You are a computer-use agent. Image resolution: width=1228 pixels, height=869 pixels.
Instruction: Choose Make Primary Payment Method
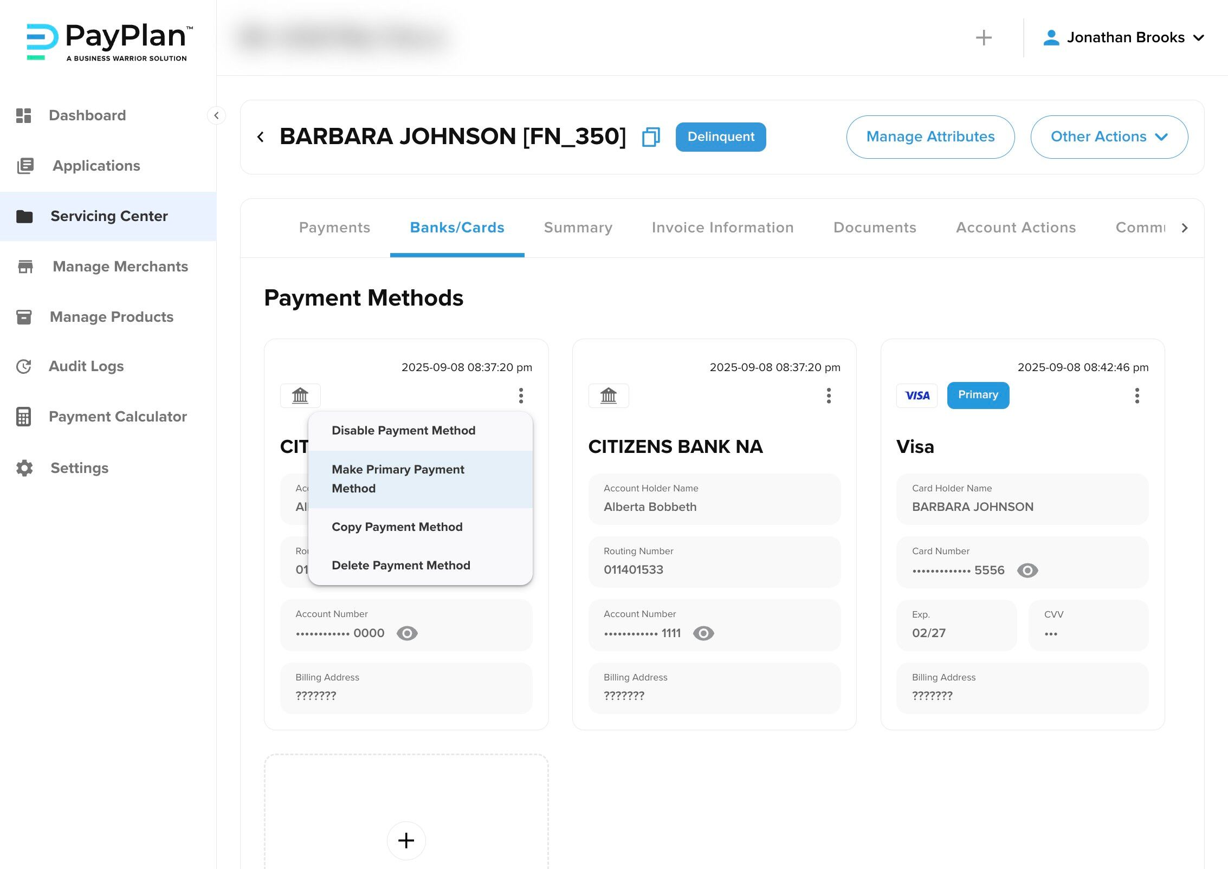coord(421,479)
